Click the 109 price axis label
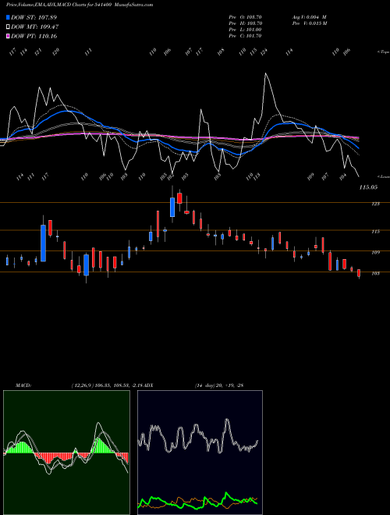The width and height of the screenshot is (390, 515). (x=375, y=253)
